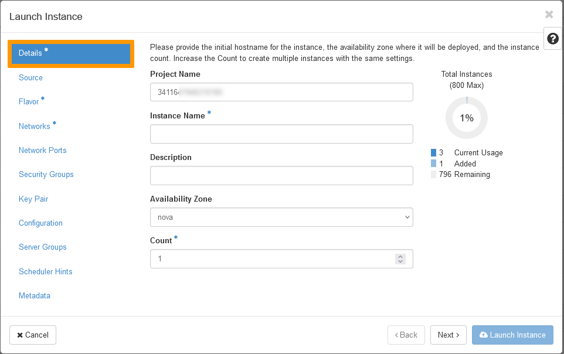Select the Details tab
The width and height of the screenshot is (564, 354).
click(70, 53)
